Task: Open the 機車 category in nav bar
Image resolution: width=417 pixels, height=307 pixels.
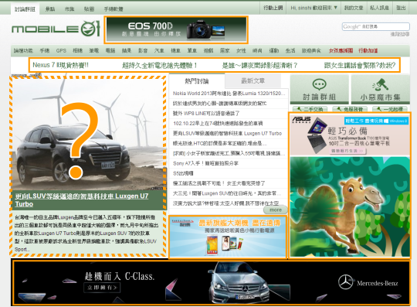Action: tap(175, 50)
